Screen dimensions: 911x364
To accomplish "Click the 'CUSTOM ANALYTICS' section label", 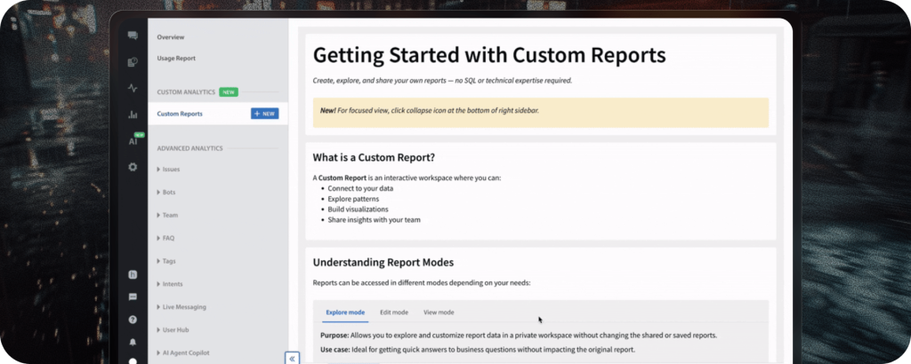I will click(186, 92).
